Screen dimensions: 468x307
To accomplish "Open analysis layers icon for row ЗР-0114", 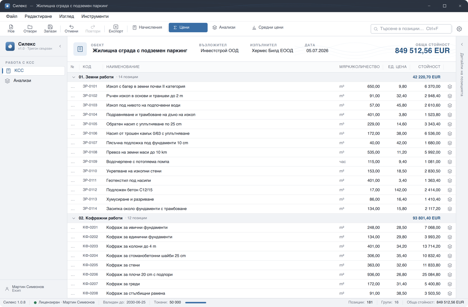I will 450,209.
